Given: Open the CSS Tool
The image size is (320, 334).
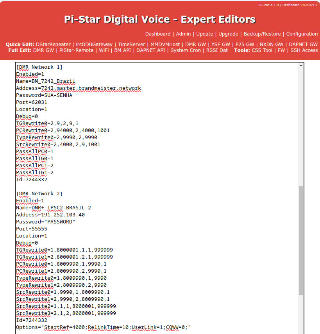Looking at the screenshot, I should [x=262, y=50].
